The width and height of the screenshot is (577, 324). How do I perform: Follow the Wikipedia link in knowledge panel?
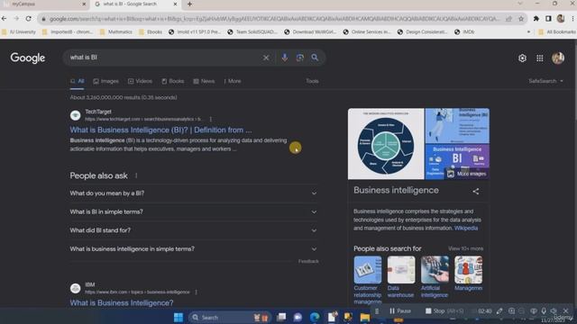466,228
